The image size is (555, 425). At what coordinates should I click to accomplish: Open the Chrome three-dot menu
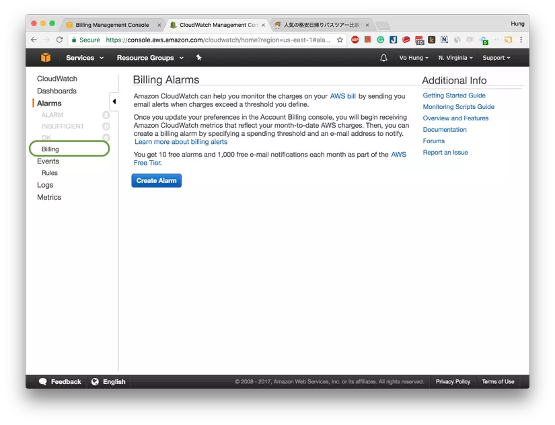pyautogui.click(x=521, y=40)
